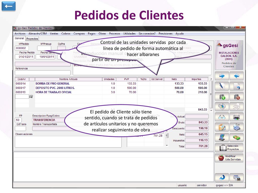Click the article lookup icon beside empty code cell
Image resolution: width=258 pixels, height=193 pixels.
(31, 96)
